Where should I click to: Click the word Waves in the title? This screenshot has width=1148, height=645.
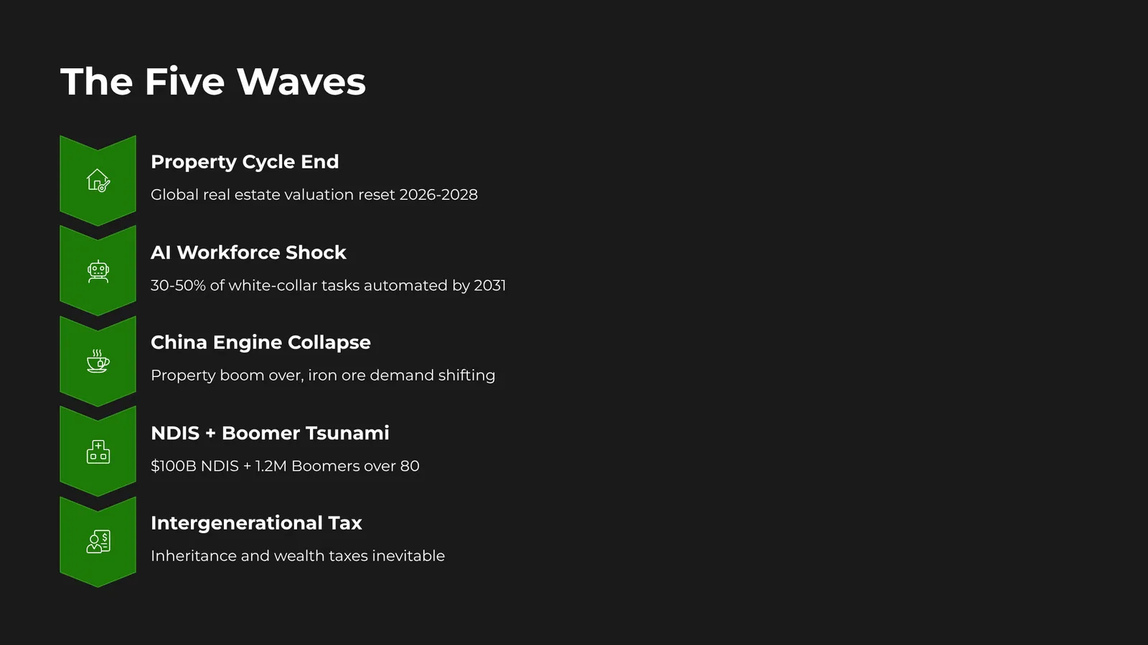(x=301, y=82)
